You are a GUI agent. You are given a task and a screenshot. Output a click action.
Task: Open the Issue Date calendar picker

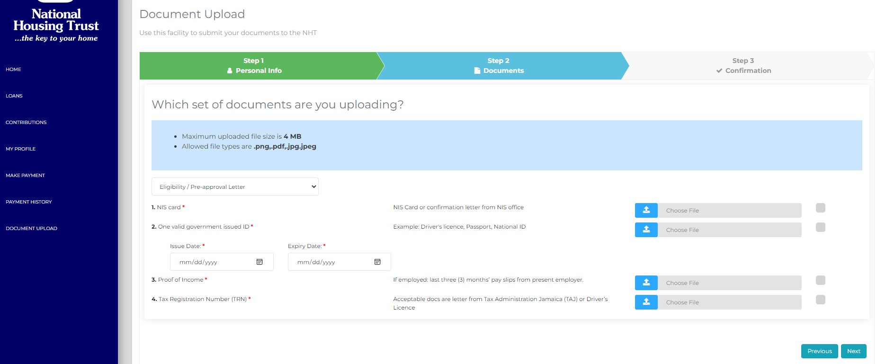pyautogui.click(x=260, y=262)
